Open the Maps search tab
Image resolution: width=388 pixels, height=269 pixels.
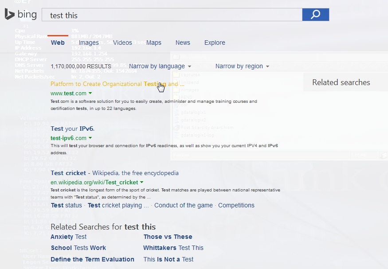click(x=153, y=43)
